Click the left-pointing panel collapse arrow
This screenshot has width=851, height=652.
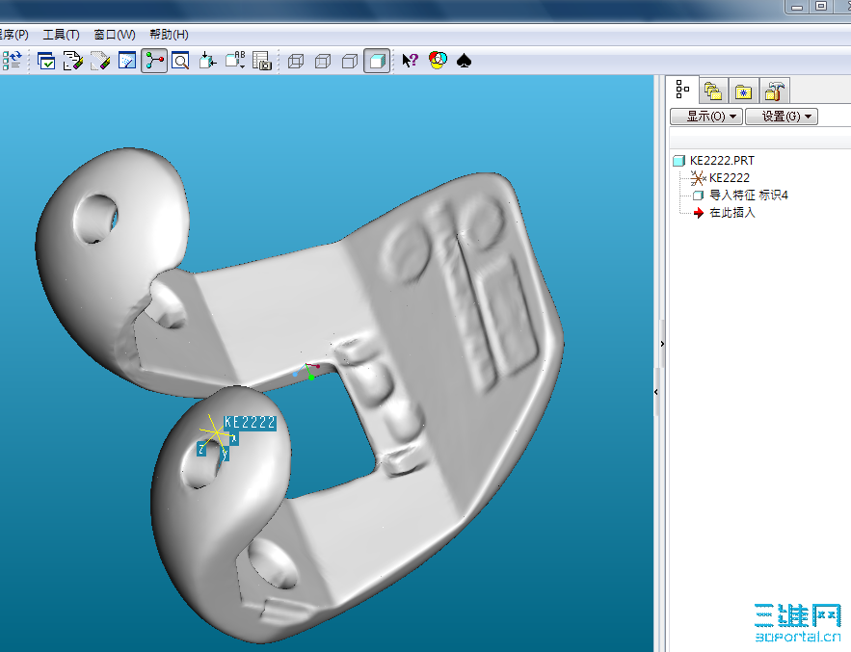[x=656, y=392]
